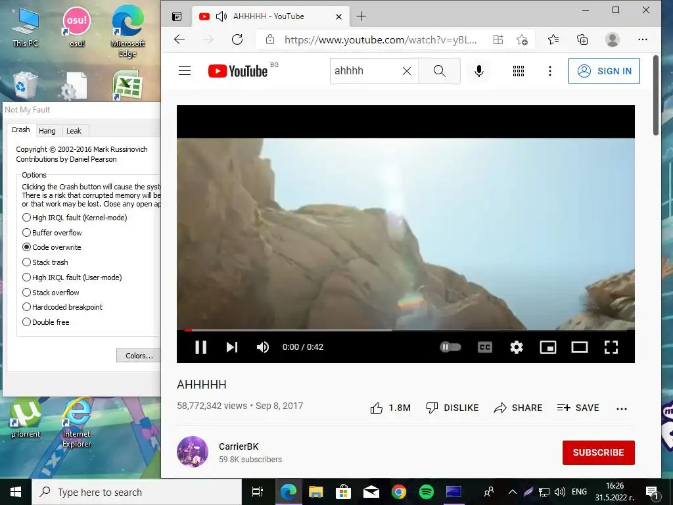Open the Edge profile icon

612,40
